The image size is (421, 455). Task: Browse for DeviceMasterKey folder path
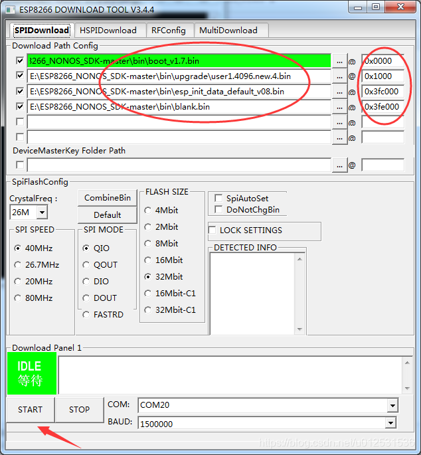click(339, 165)
